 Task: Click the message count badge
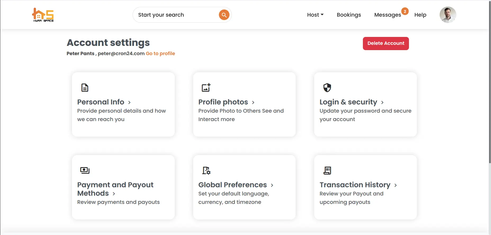[x=405, y=11]
